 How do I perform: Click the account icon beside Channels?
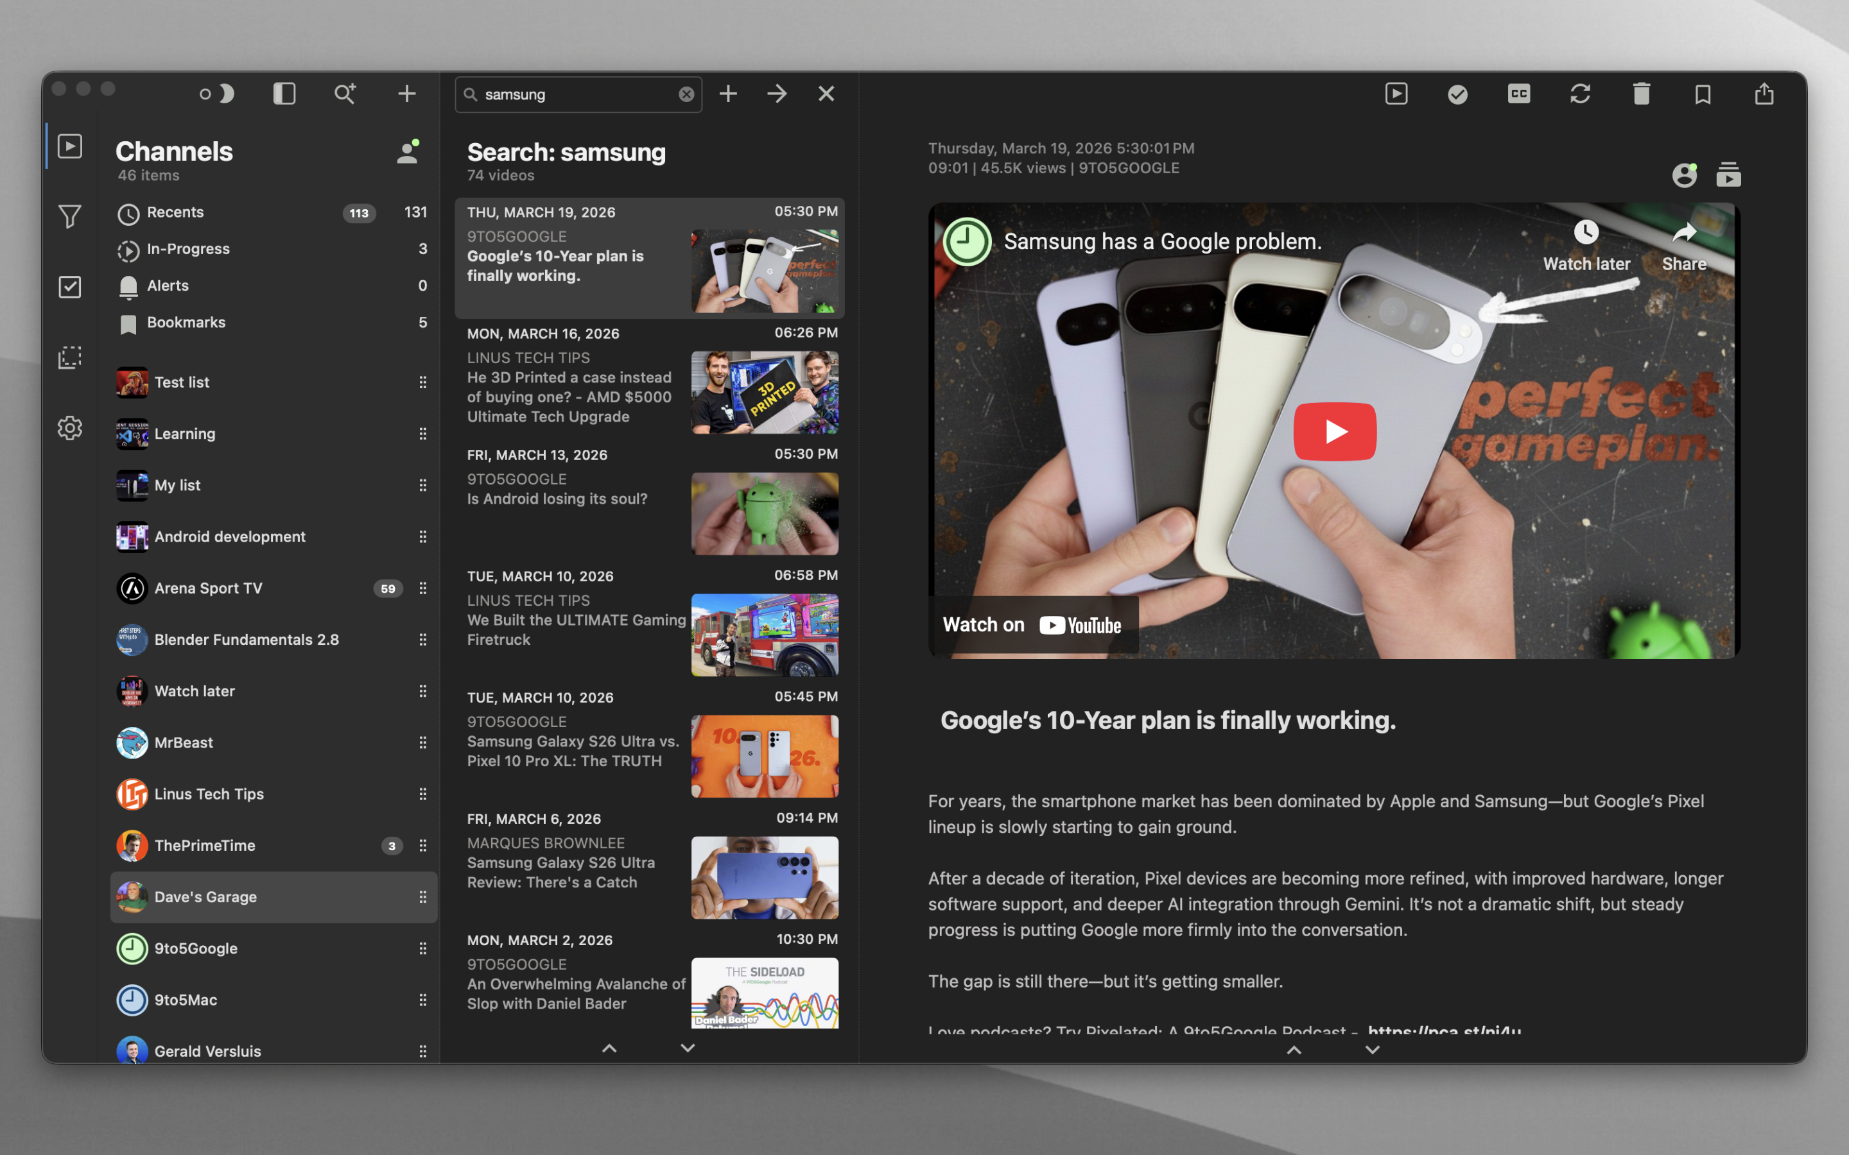coord(408,151)
